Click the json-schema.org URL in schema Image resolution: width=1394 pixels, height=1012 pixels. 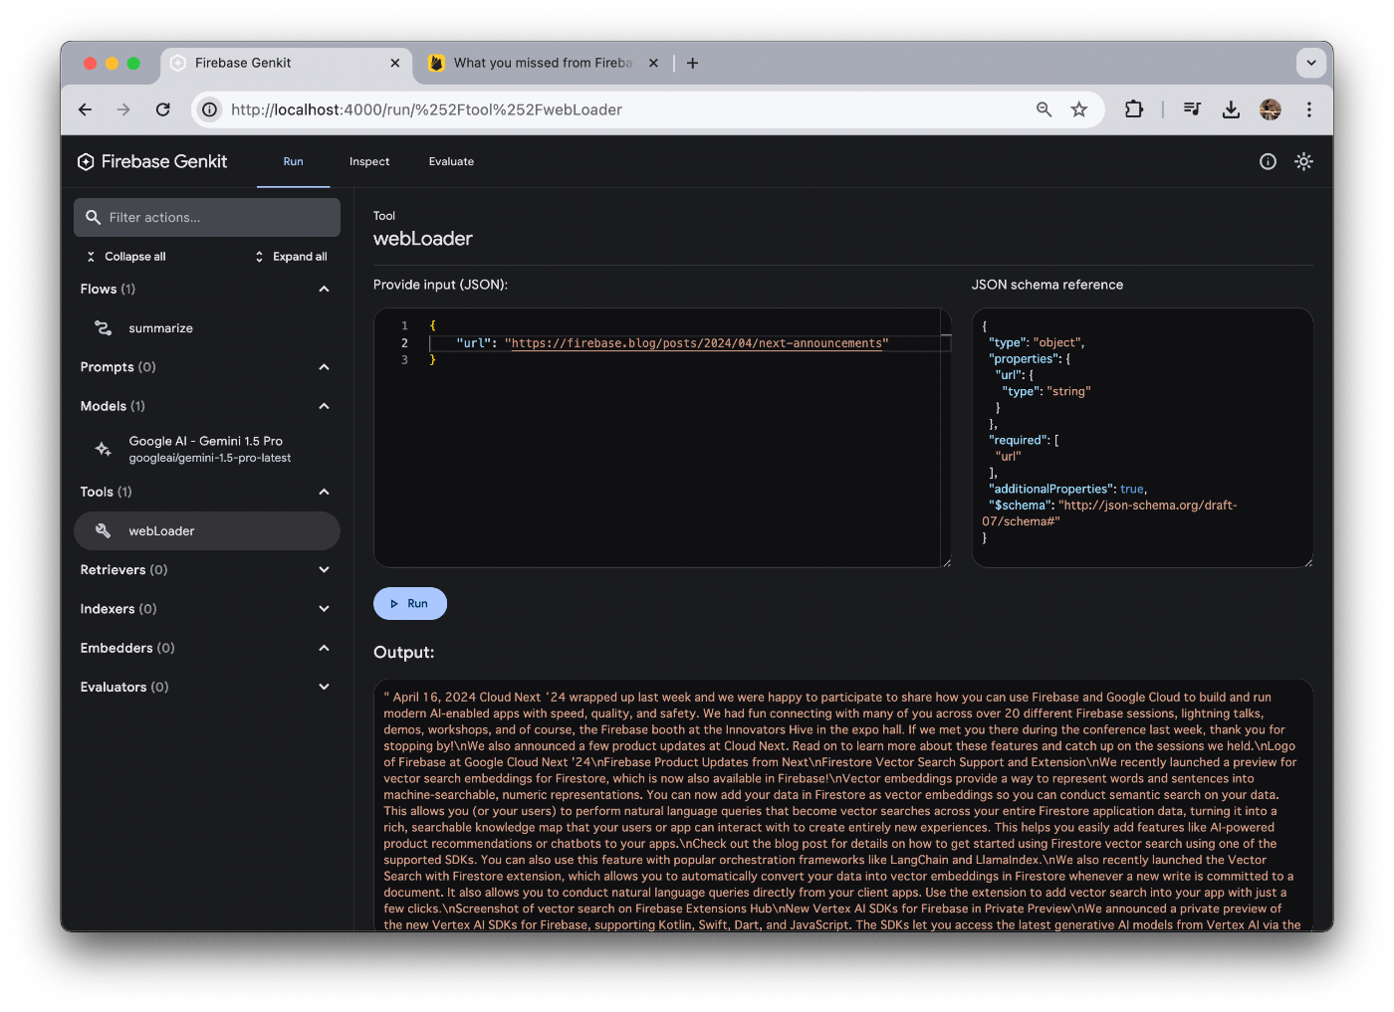[1109, 513]
